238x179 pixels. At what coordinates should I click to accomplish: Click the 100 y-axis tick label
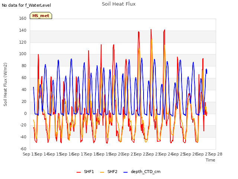click(x=23, y=54)
